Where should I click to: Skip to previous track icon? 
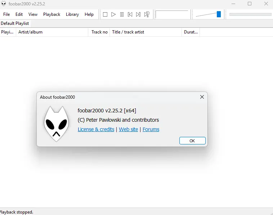pos(130,14)
